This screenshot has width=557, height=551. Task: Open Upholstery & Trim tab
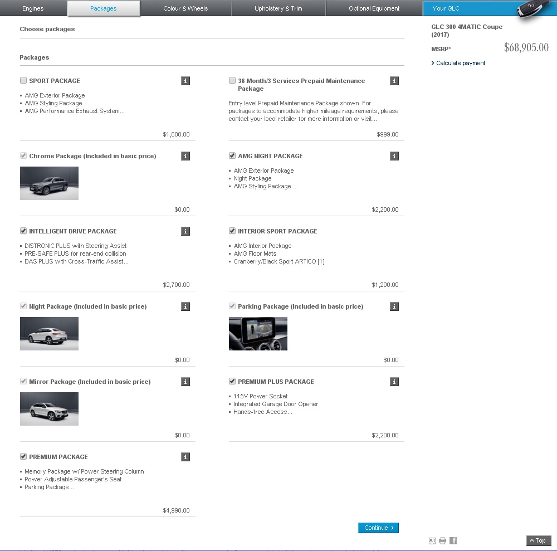(x=278, y=8)
